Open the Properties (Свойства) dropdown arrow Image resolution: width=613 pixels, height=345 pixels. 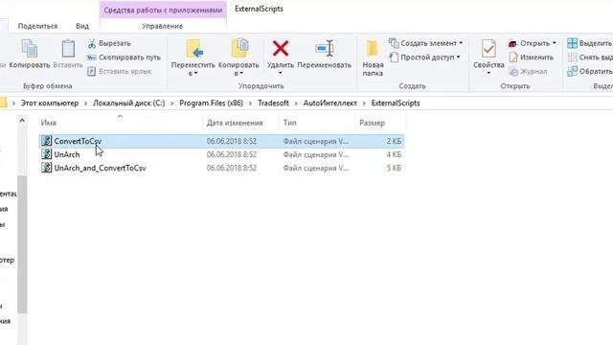pyautogui.click(x=488, y=73)
